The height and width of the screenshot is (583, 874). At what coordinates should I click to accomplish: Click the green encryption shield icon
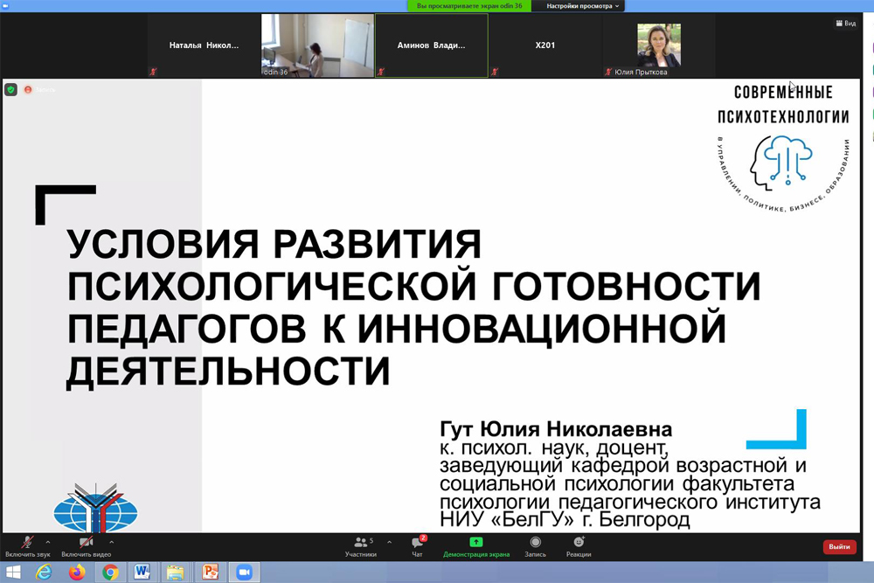[10, 89]
